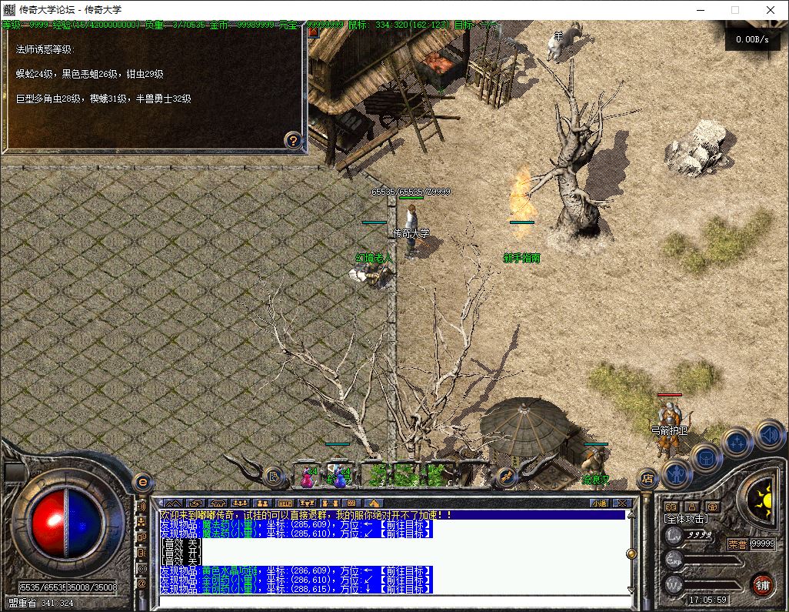Open the 店 shop round button
The width and height of the screenshot is (789, 612).
(x=647, y=478)
